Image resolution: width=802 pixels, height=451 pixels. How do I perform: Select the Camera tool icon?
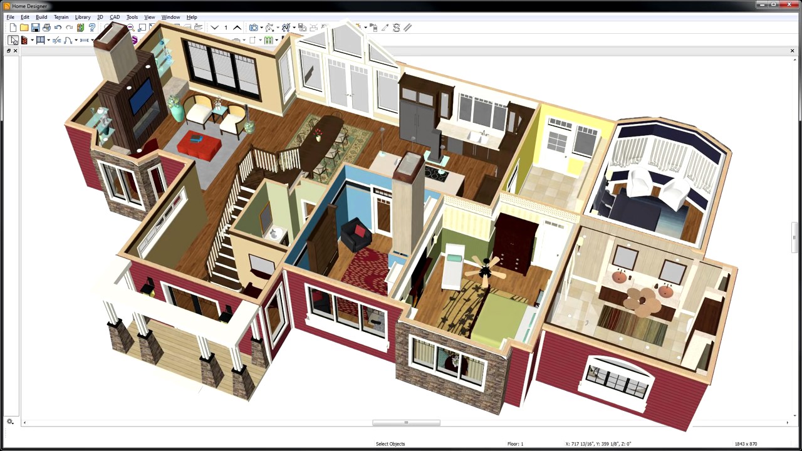pos(253,28)
